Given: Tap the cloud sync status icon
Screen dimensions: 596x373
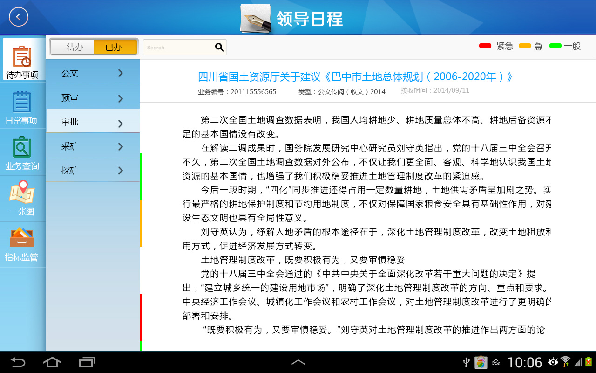Looking at the screenshot, I should 496,362.
